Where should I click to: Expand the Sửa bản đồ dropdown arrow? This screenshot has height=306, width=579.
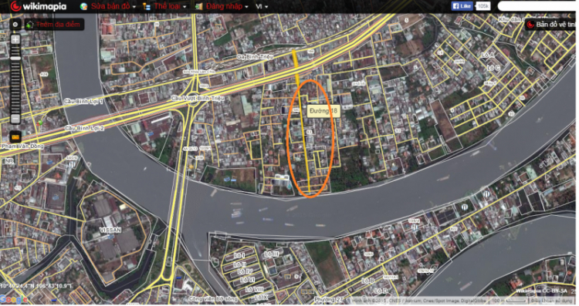pos(134,7)
